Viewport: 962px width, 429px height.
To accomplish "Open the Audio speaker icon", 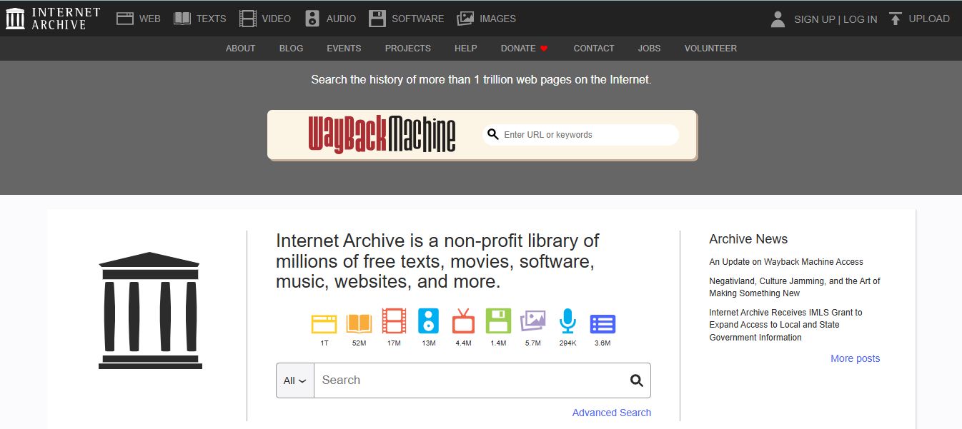I will [x=312, y=19].
